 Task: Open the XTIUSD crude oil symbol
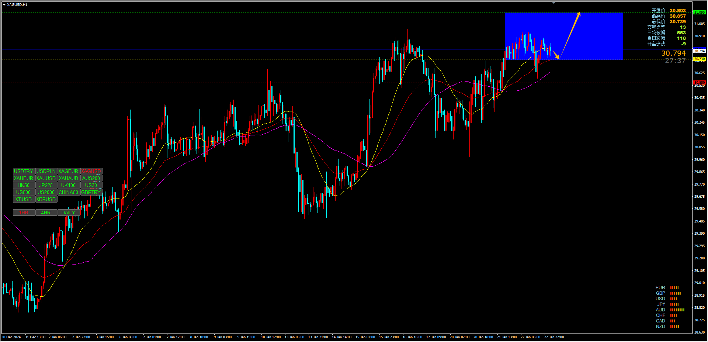(24, 200)
